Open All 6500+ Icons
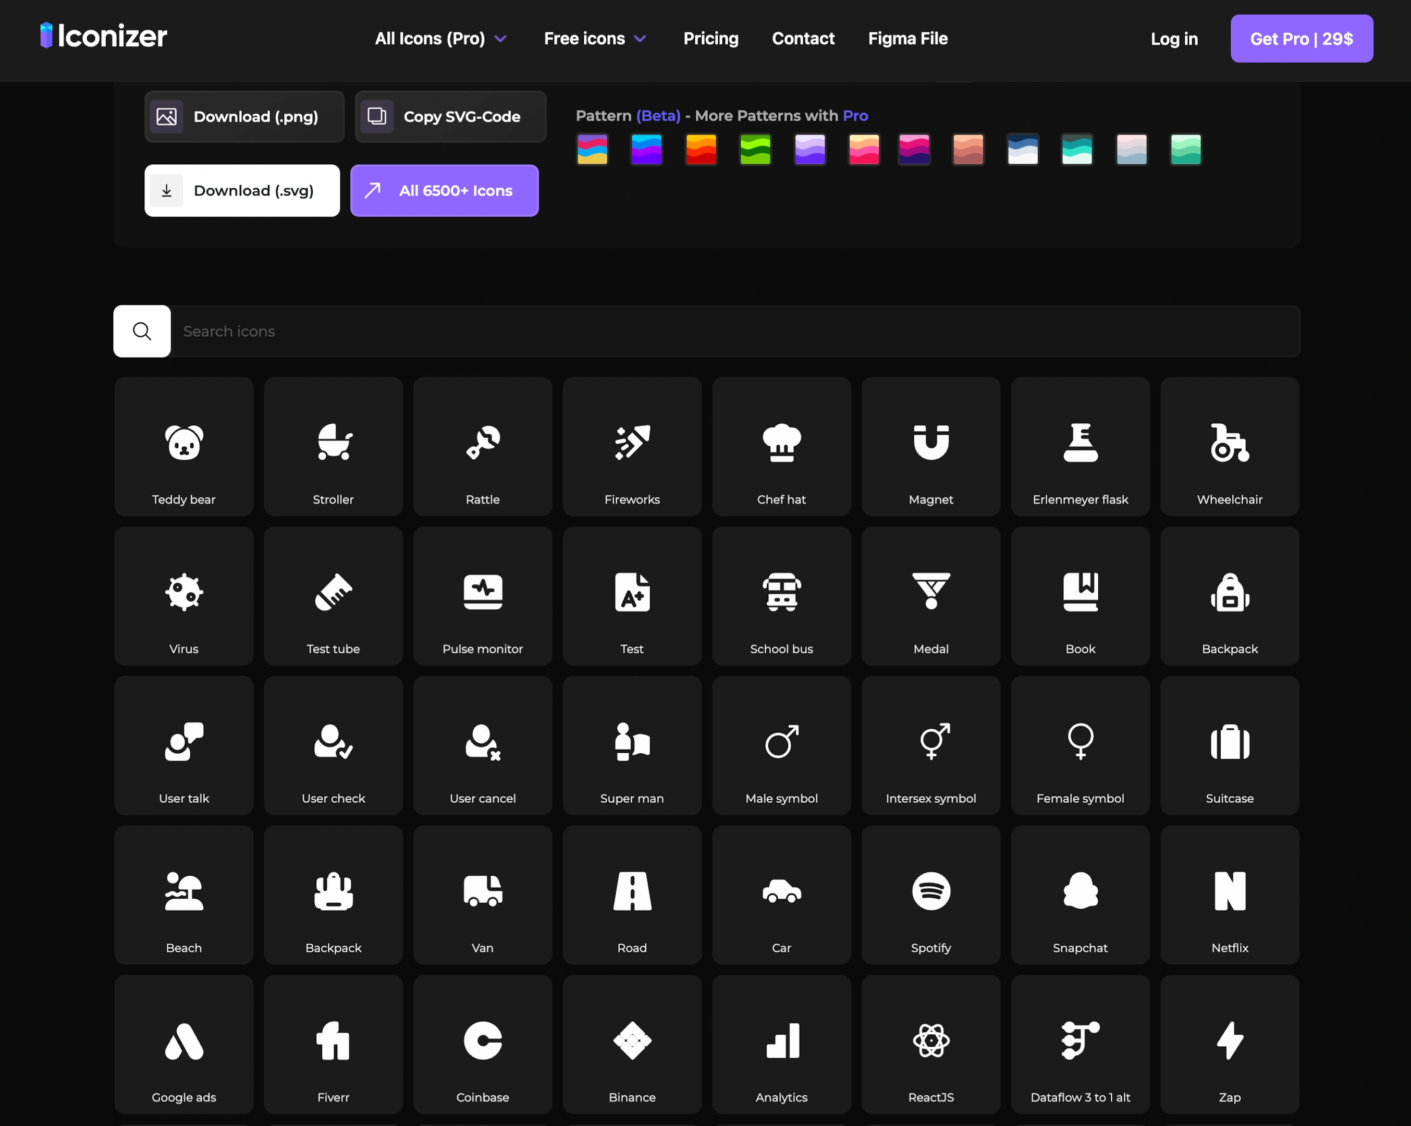Screen dimensions: 1411x1126 (x=445, y=190)
